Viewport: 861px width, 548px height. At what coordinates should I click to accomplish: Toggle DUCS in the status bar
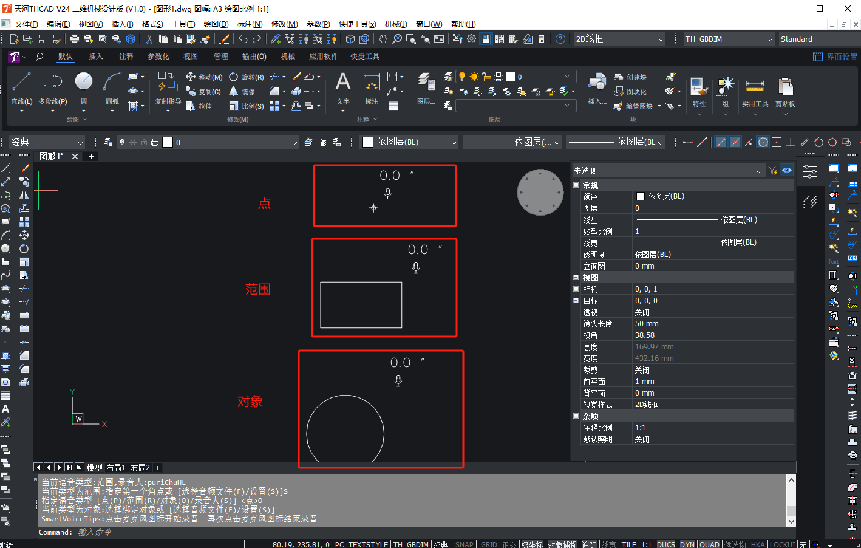click(x=665, y=544)
